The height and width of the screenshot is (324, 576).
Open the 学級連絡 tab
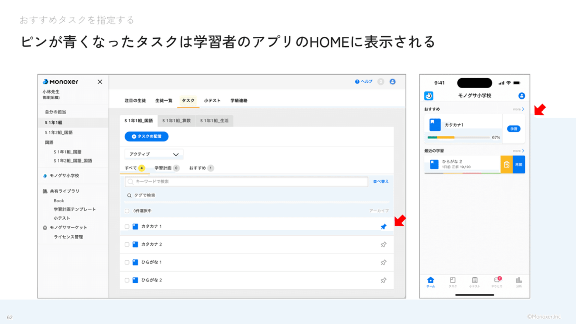(239, 101)
